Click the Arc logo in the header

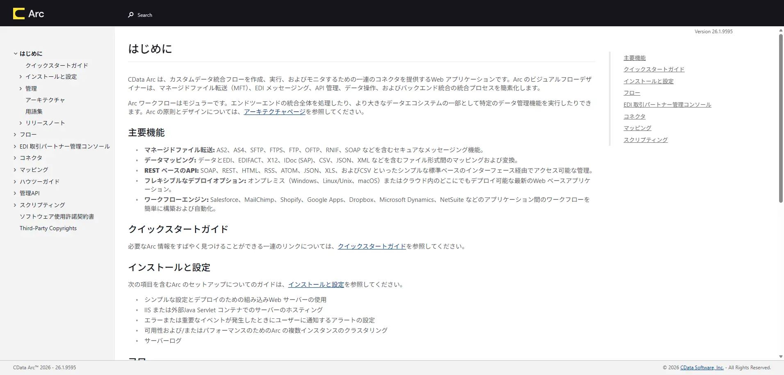point(29,13)
